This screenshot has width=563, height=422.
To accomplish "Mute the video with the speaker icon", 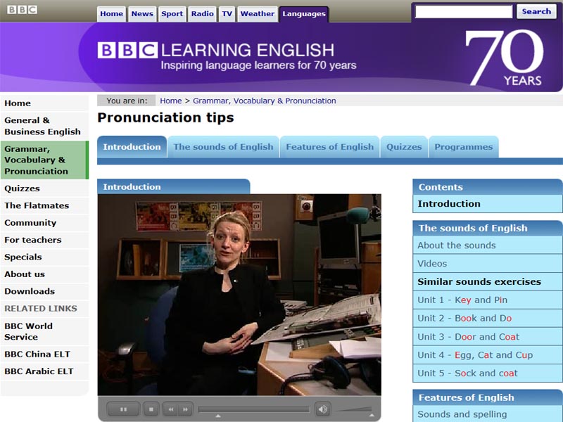I will [322, 409].
